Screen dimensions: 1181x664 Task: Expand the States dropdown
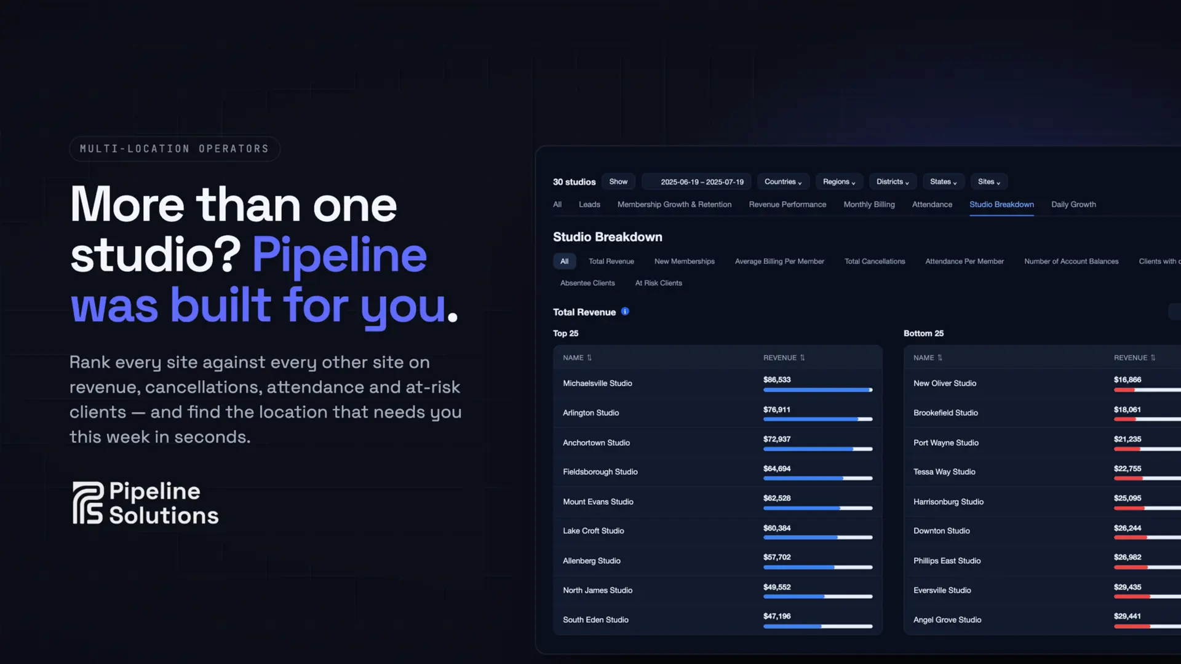944,182
